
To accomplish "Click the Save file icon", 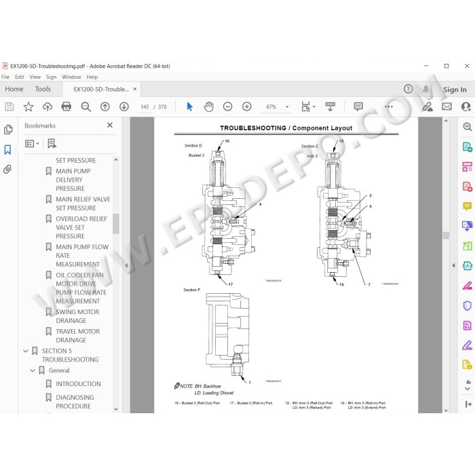I will point(9,107).
